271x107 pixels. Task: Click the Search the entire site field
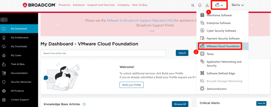(103, 53)
